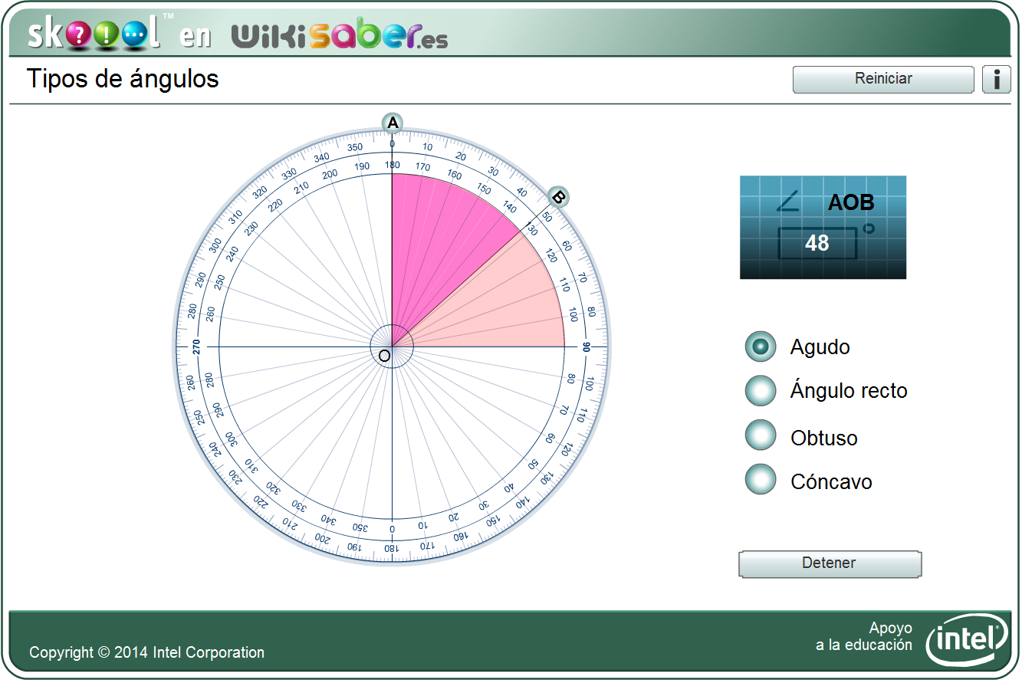
Task: Click the AOB label in the display panel
Action: (x=851, y=202)
